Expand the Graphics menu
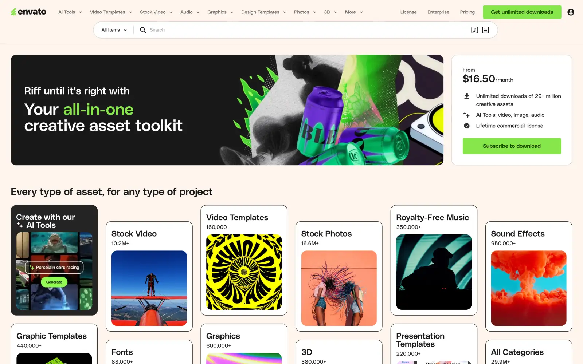This screenshot has width=583, height=364. (220, 12)
